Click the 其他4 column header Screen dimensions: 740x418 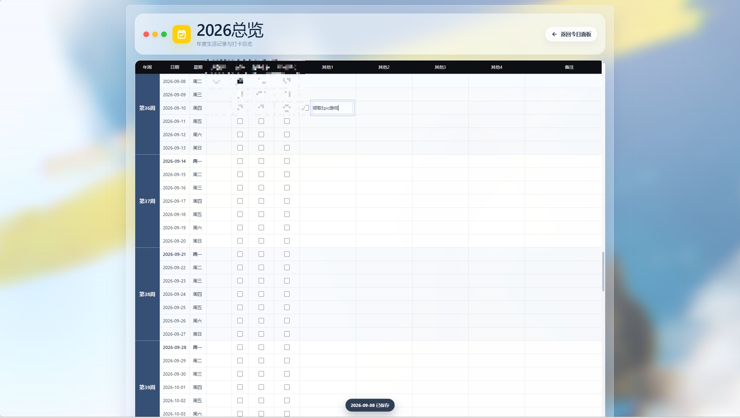497,67
